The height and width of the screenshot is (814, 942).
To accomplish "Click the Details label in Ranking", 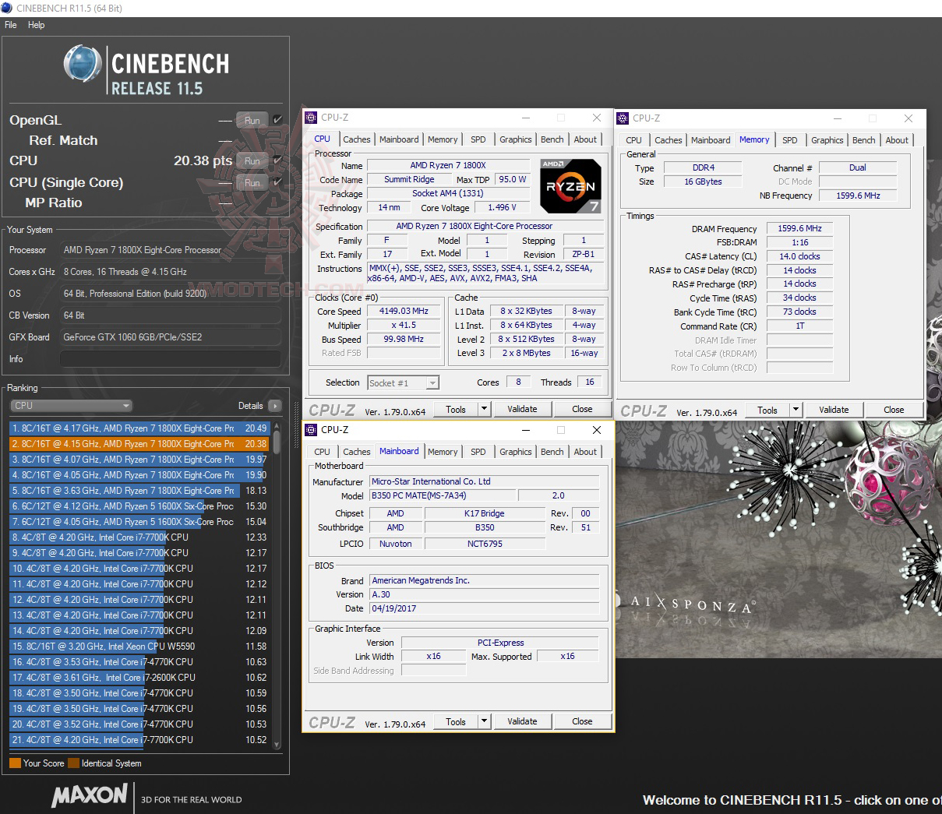I will (x=250, y=406).
